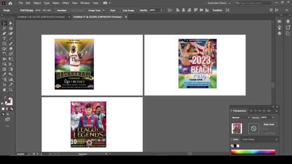292x164 pixels.
Task: Click the Unembed button
Action: click(x=62, y=10)
